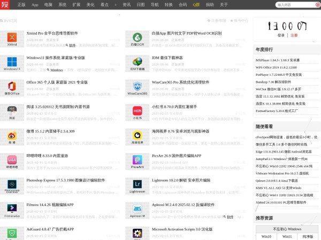Click the 登录 login link
This screenshot has height=240, width=321.
(x=281, y=35)
